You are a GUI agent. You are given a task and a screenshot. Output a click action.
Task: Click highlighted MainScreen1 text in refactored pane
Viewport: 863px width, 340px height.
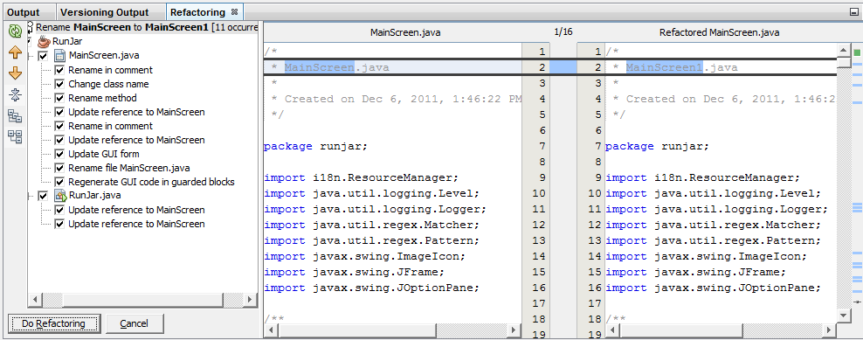(x=665, y=68)
